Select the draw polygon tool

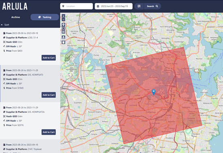(63, 32)
